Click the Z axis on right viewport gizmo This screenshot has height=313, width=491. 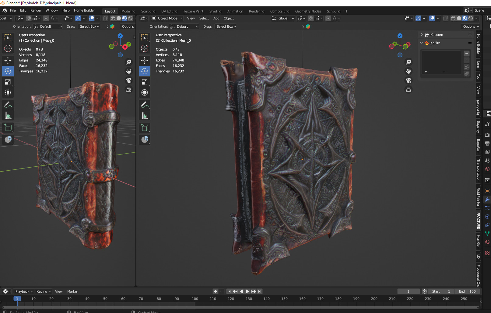400,36
